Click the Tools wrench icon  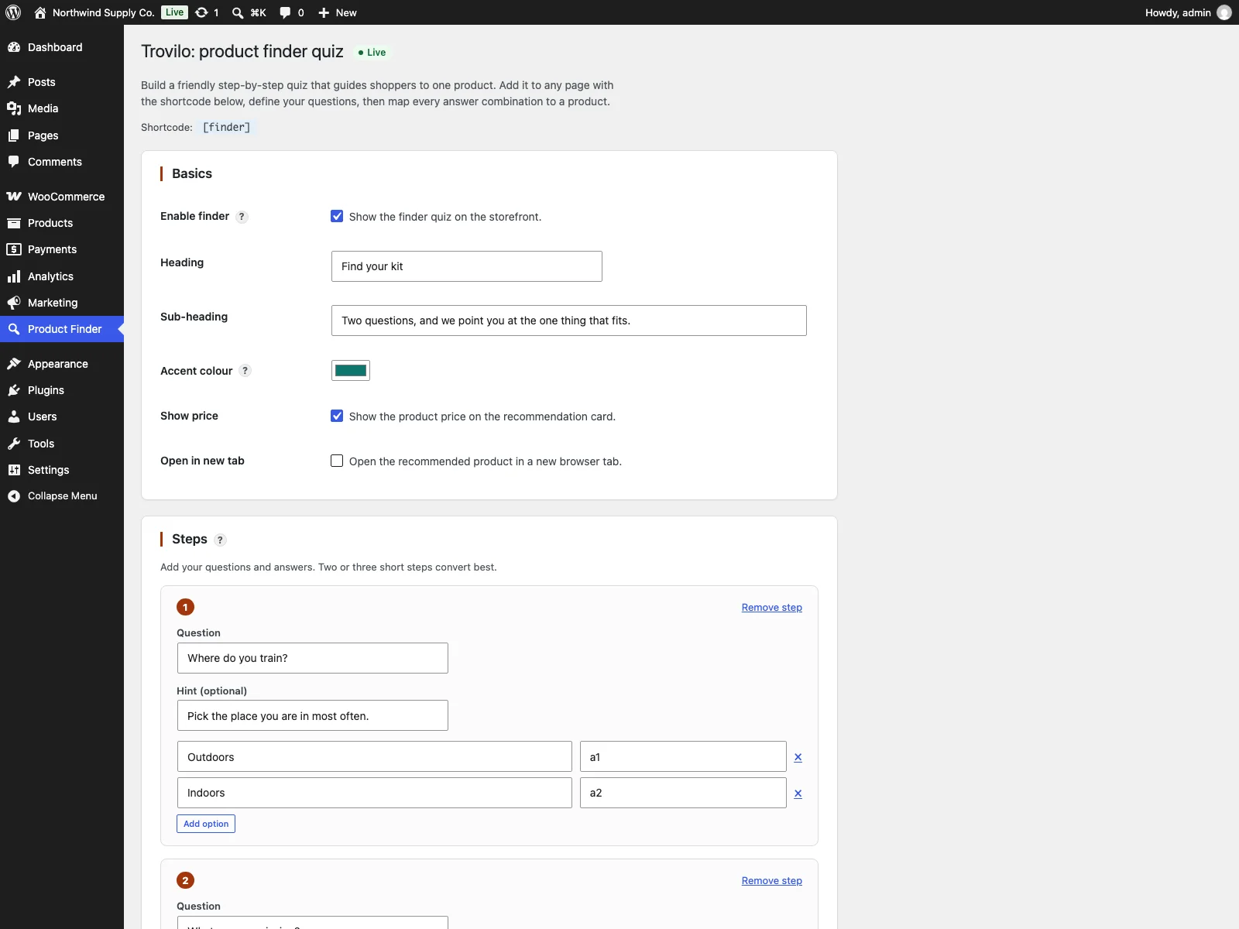coord(14,444)
